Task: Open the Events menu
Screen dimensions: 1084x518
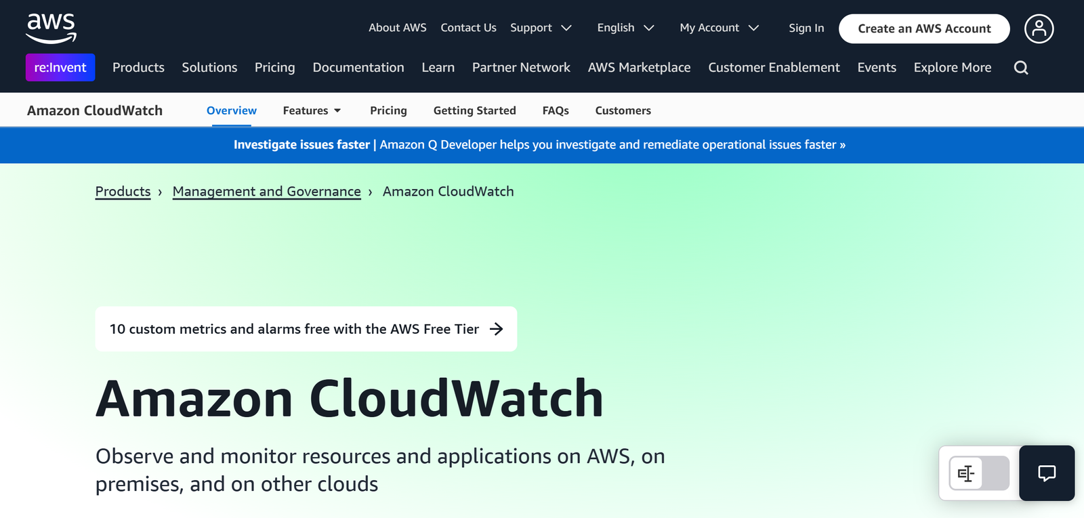Action: (x=877, y=68)
